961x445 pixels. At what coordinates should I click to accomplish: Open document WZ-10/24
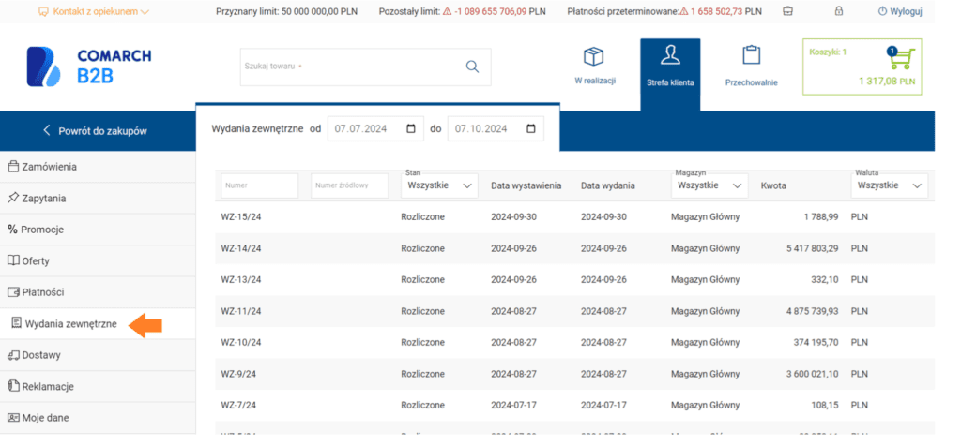241,342
